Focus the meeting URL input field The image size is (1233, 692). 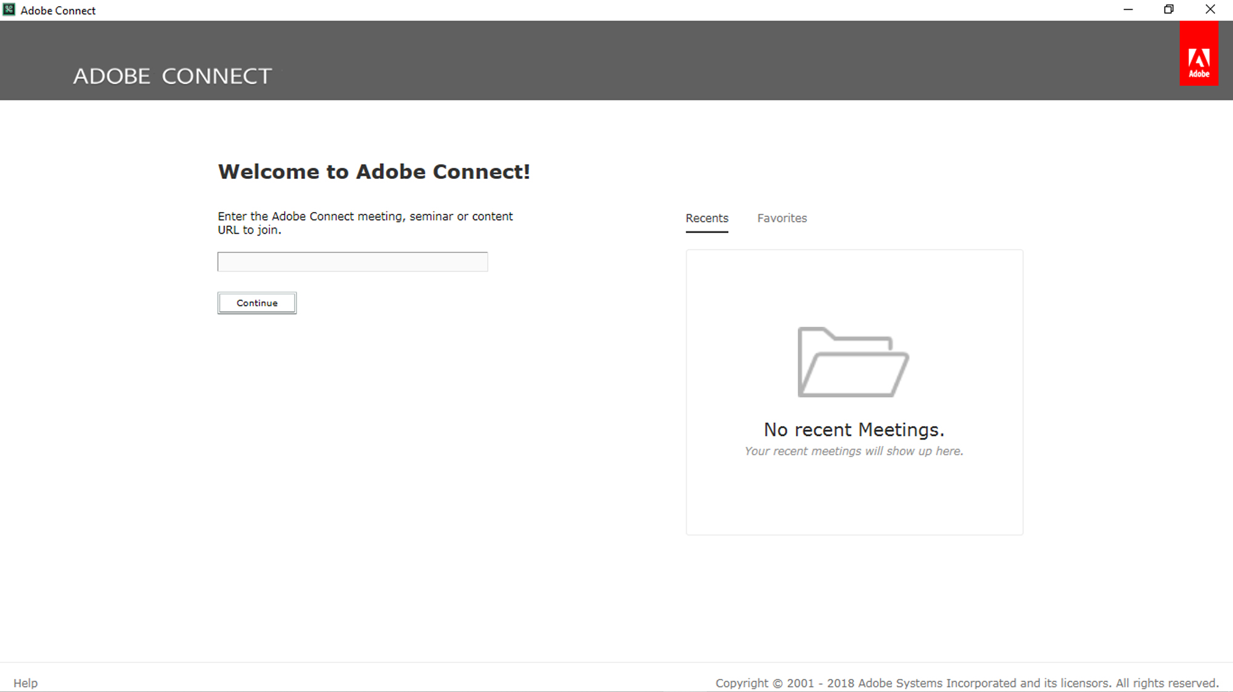tap(352, 262)
